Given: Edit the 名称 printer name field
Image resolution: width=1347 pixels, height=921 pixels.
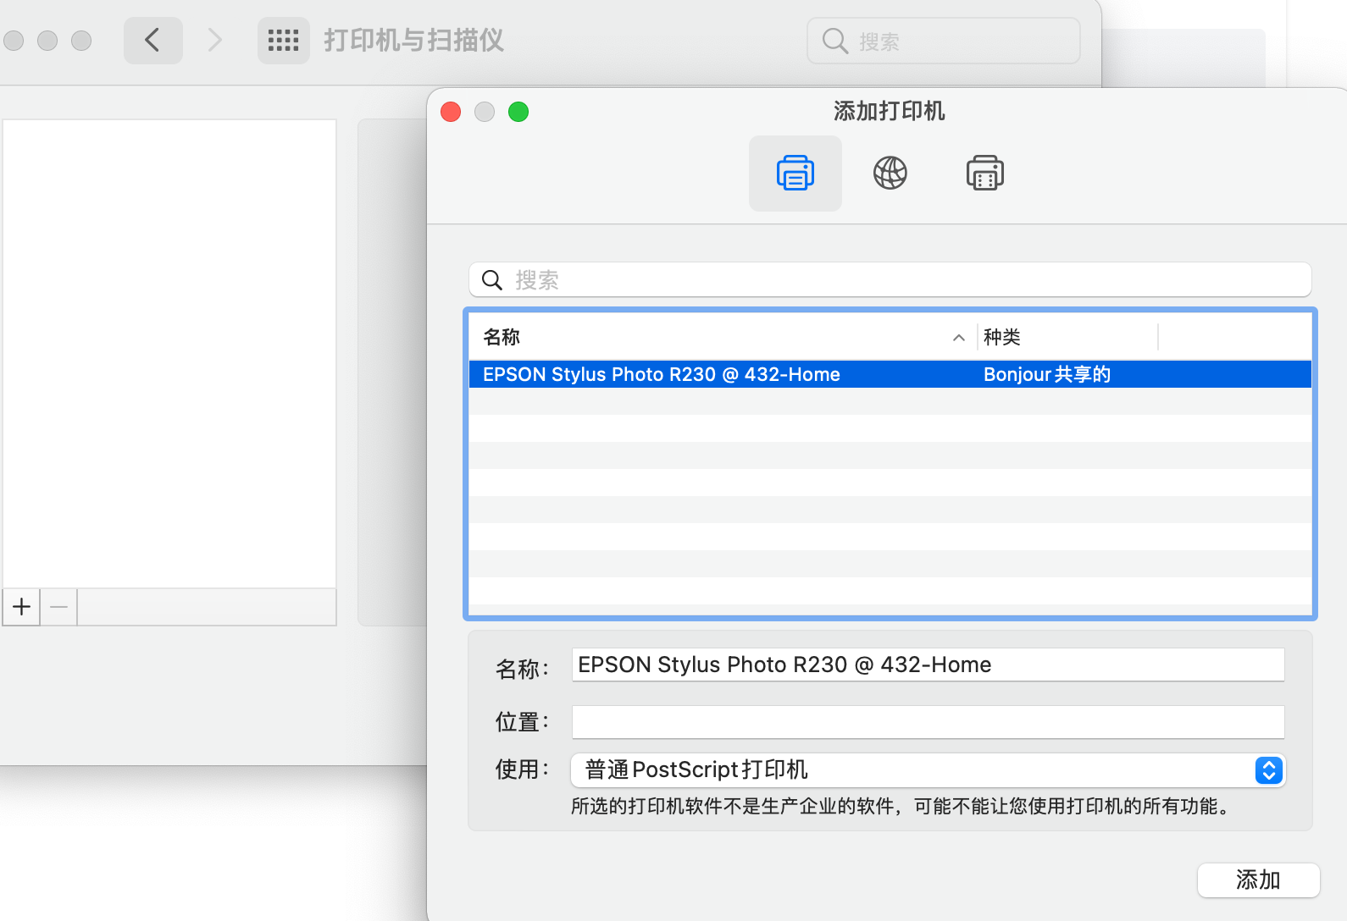Looking at the screenshot, I should (x=928, y=665).
